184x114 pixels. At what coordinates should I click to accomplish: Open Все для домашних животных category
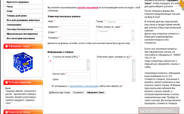[x=23, y=20]
